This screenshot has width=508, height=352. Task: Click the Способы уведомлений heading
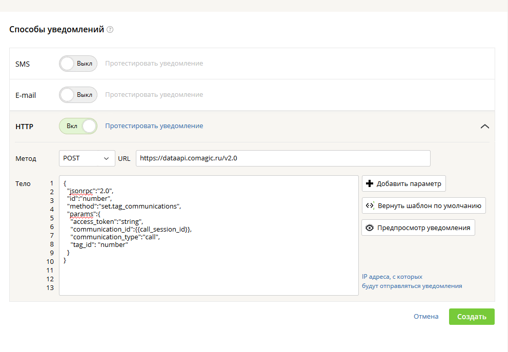57,30
